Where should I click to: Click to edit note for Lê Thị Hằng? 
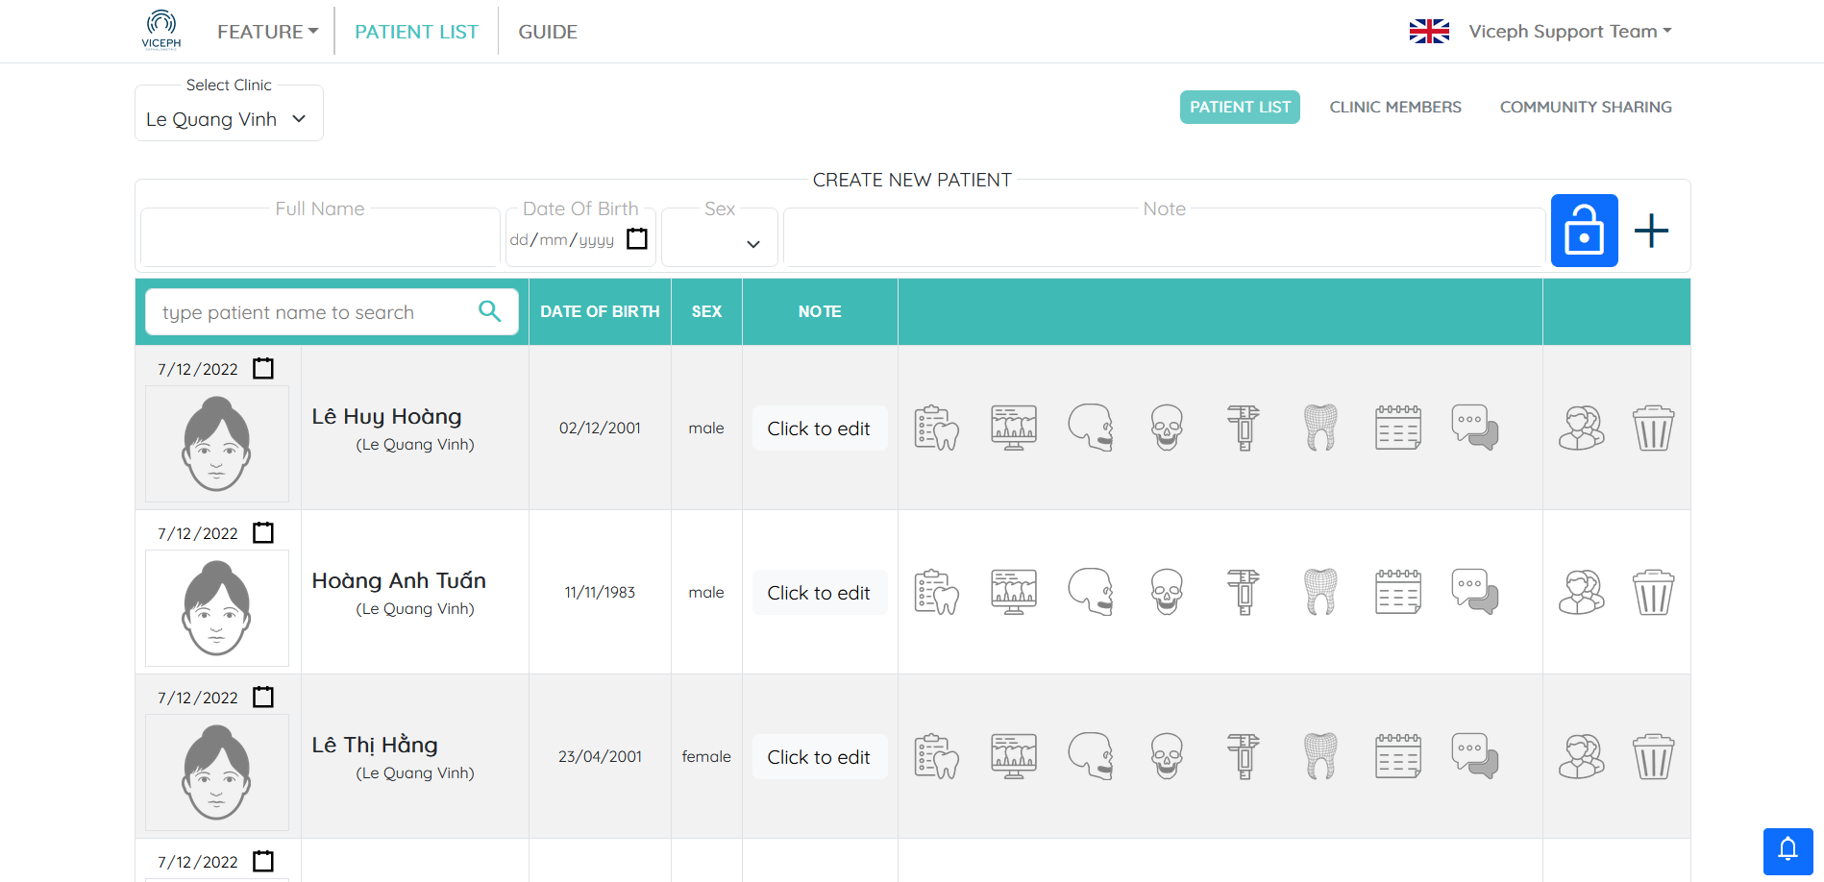tap(819, 757)
